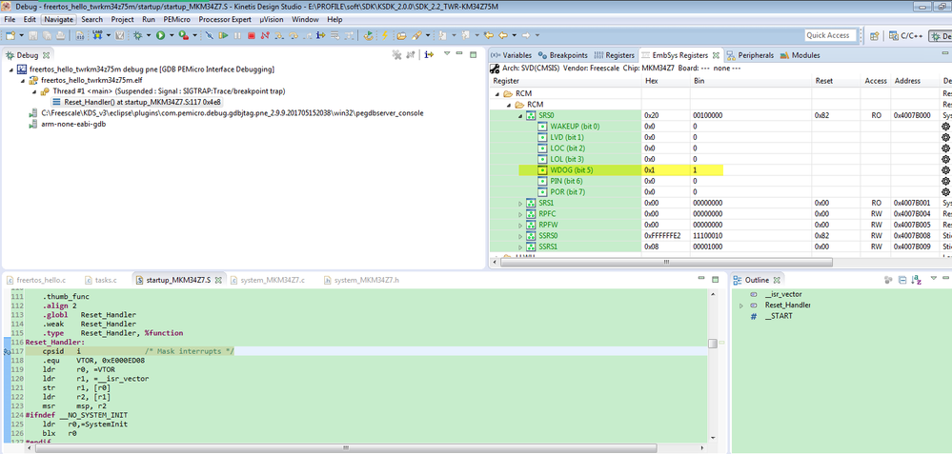The height and width of the screenshot is (454, 952).
Task: Expand the RPFC register node
Action: (520, 214)
